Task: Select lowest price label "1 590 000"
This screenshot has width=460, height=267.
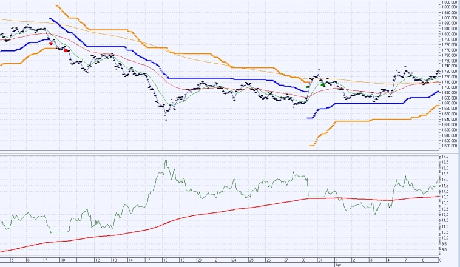Action: (x=450, y=146)
